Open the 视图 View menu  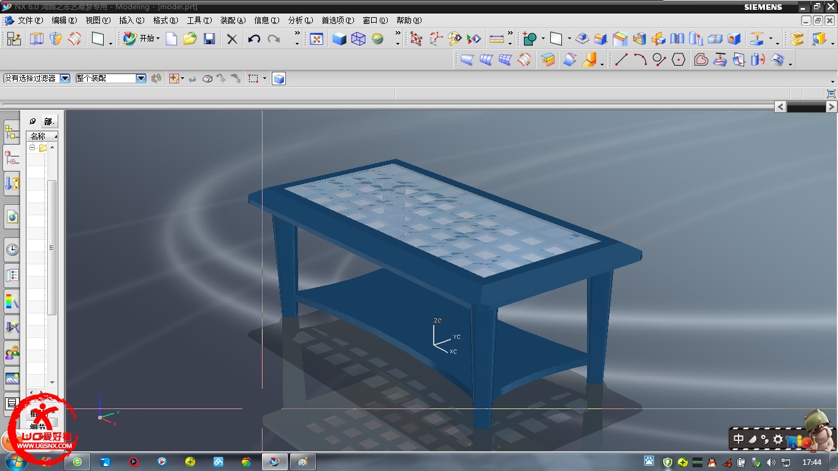pos(98,20)
